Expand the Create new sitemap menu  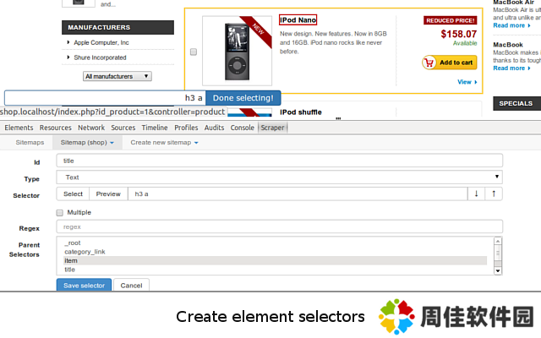click(x=164, y=143)
